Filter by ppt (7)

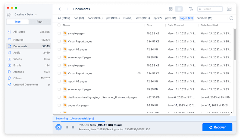tap(158, 18)
